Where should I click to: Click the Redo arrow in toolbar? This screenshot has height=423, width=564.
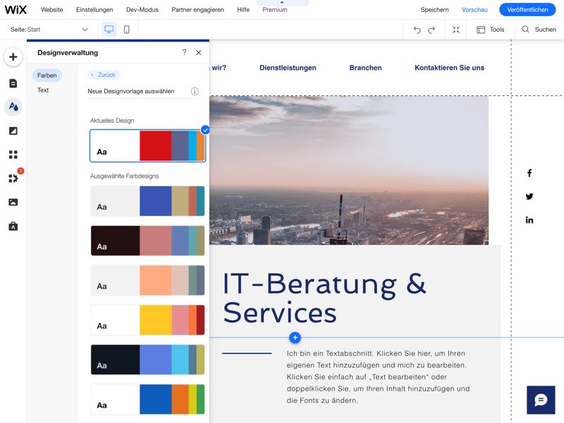click(431, 30)
